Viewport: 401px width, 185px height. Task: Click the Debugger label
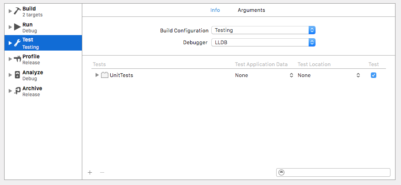click(x=195, y=42)
